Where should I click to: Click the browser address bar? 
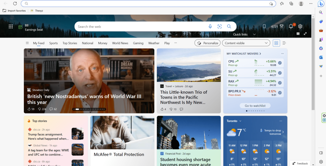click(x=148, y=4)
